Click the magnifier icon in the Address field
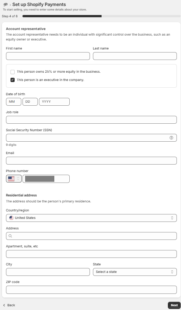The width and height of the screenshot is (181, 310). tap(10, 236)
